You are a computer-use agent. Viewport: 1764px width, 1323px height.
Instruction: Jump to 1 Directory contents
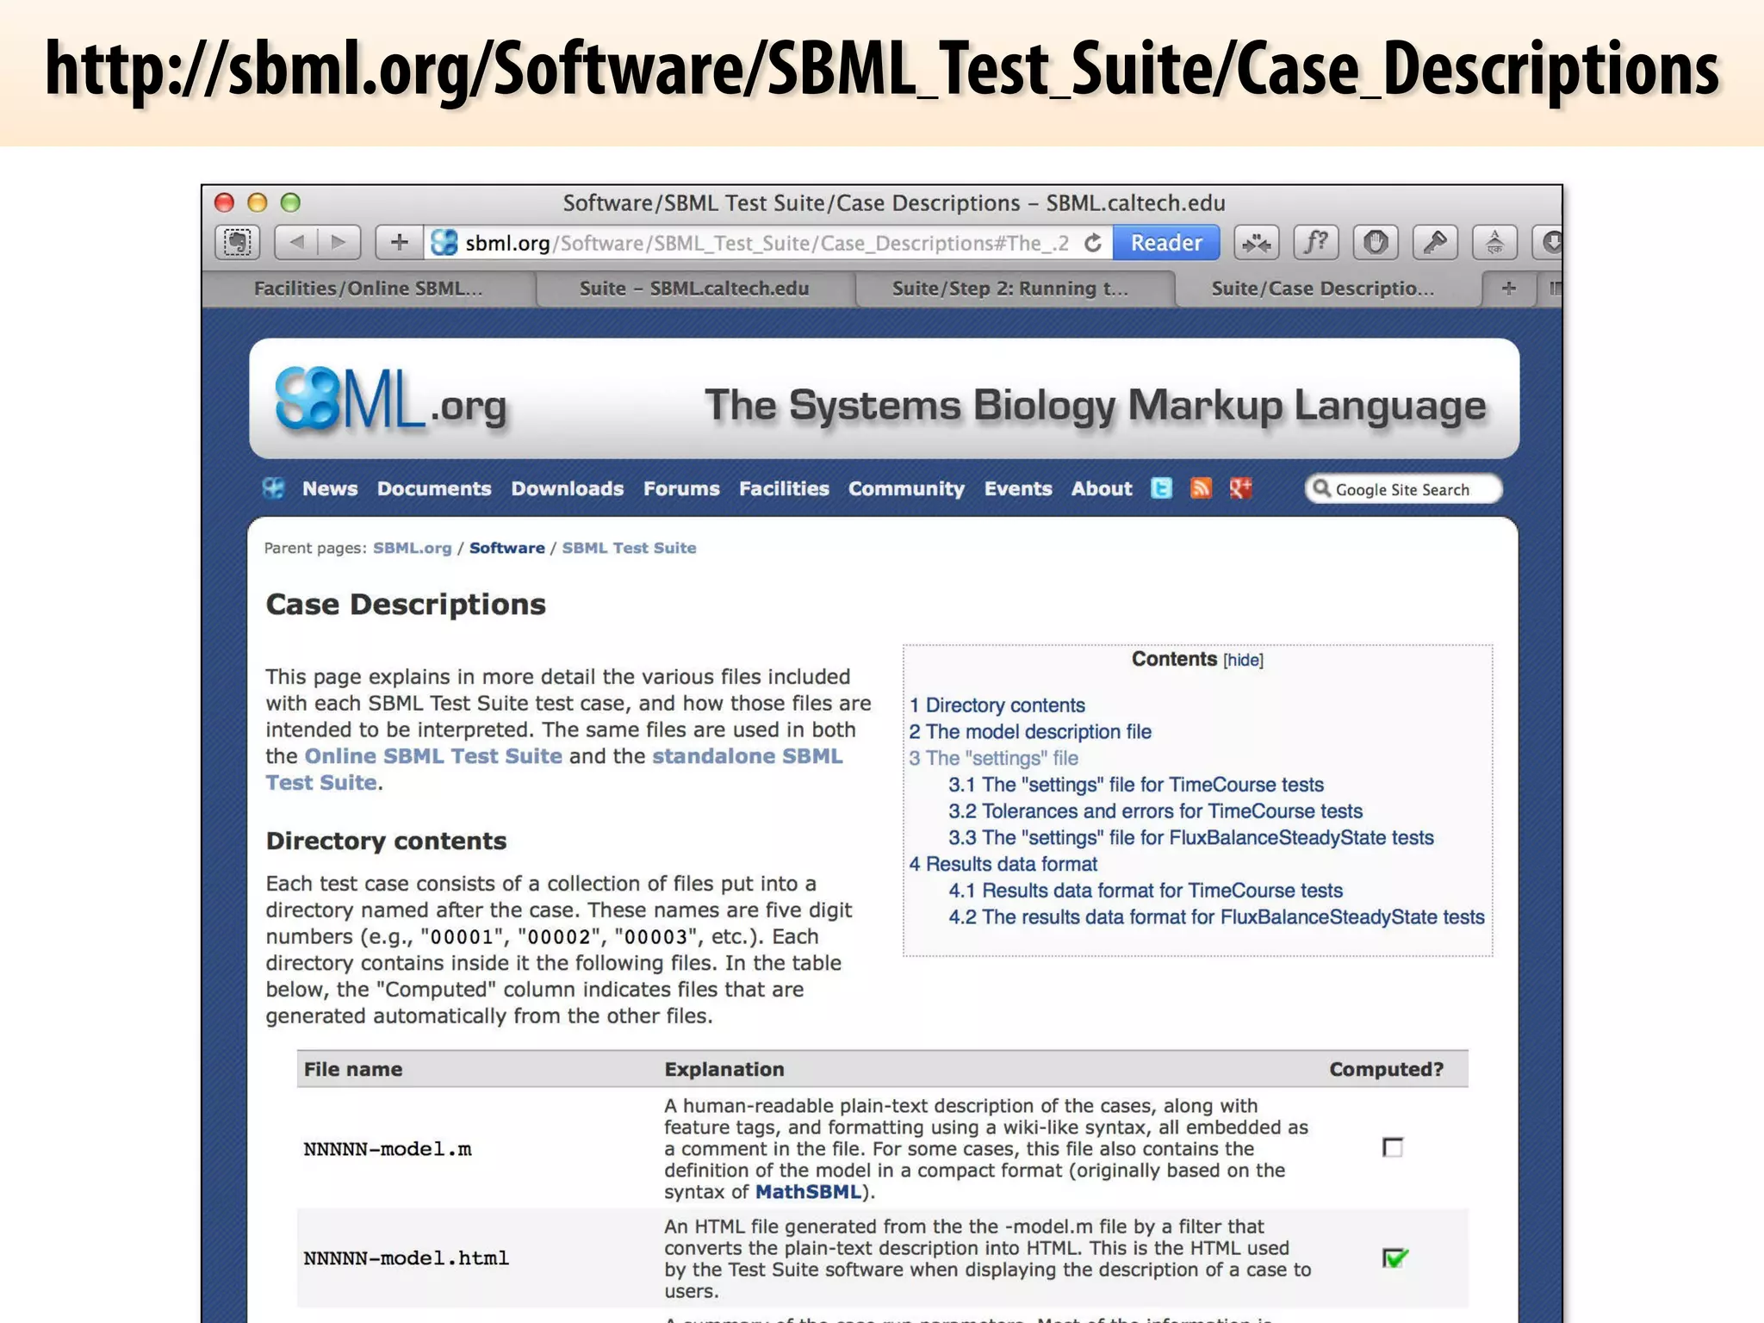point(997,705)
